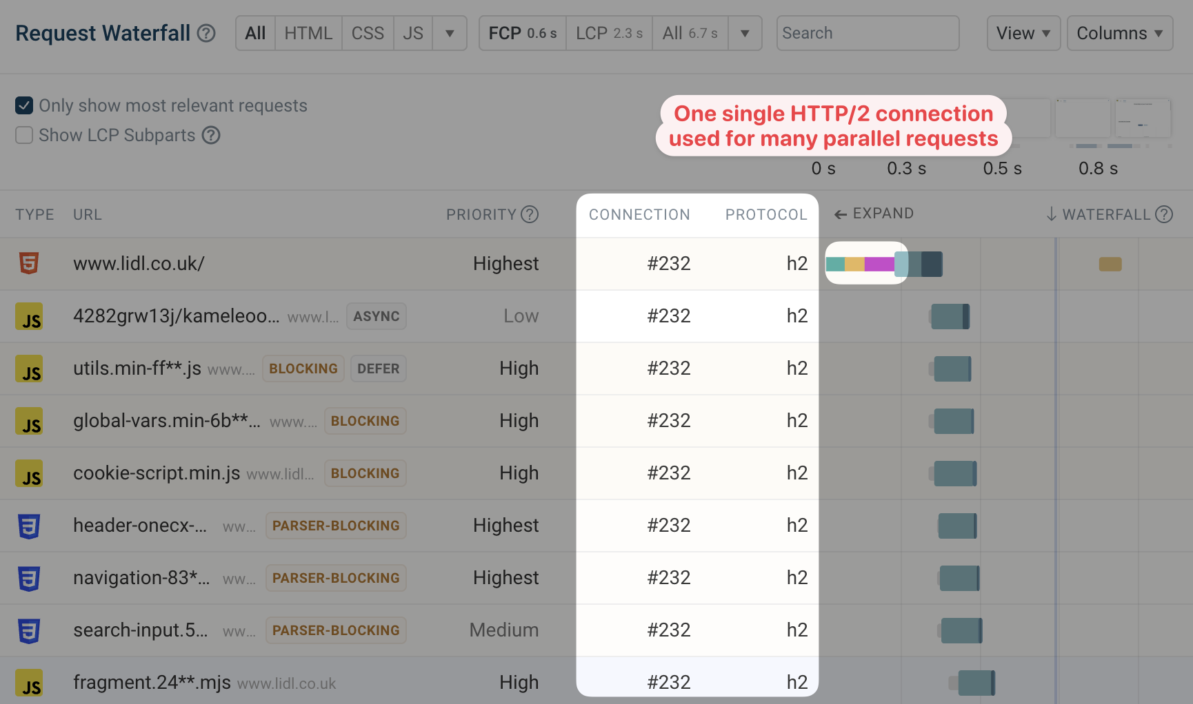Click the BLOCKING tag on global-vars row
The height and width of the screenshot is (704, 1193).
(365, 421)
